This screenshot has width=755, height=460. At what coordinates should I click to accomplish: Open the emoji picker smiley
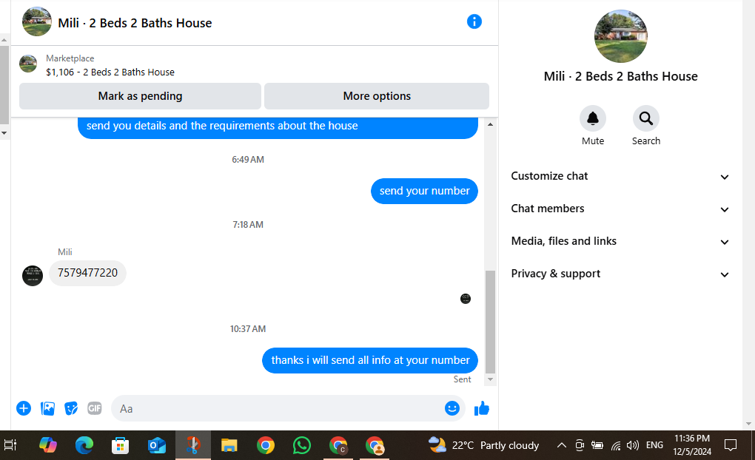pyautogui.click(x=452, y=408)
